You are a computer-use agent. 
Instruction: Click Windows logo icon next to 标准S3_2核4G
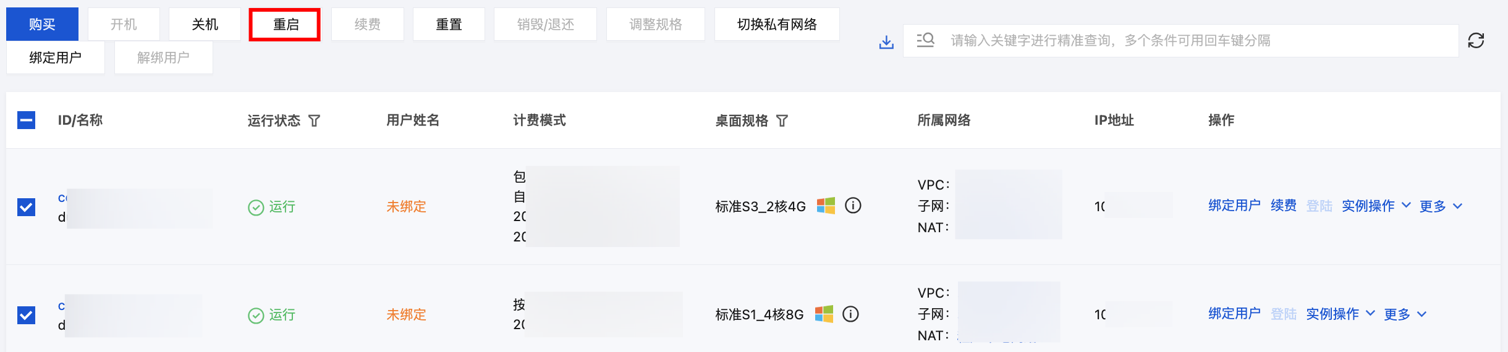click(x=826, y=206)
